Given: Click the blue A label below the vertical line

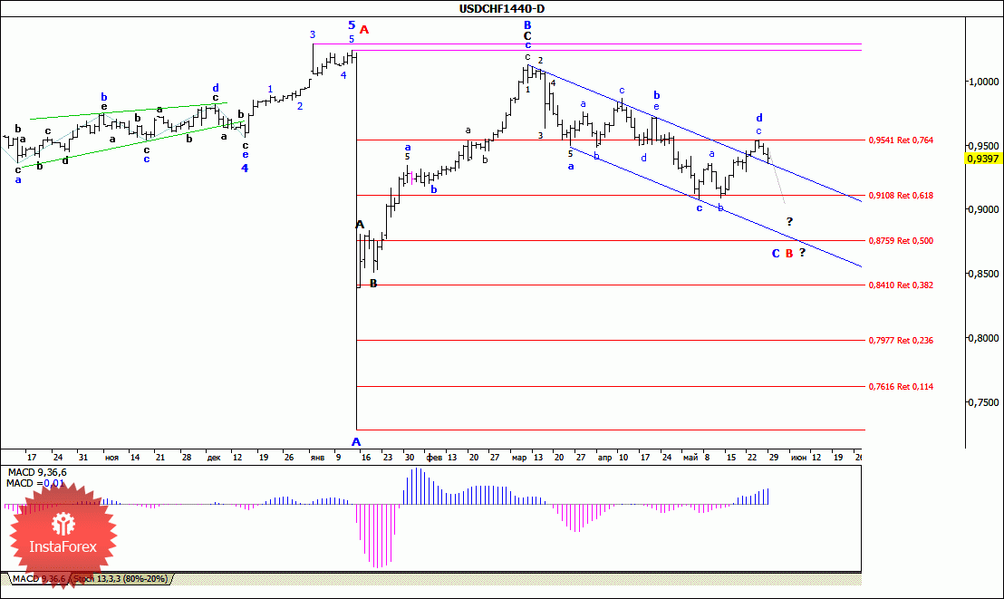Looking at the screenshot, I should coord(356,441).
